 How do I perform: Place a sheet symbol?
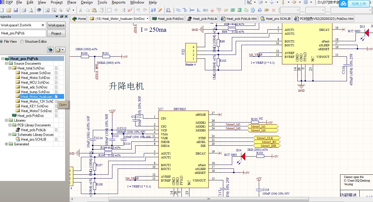tap(233, 10)
